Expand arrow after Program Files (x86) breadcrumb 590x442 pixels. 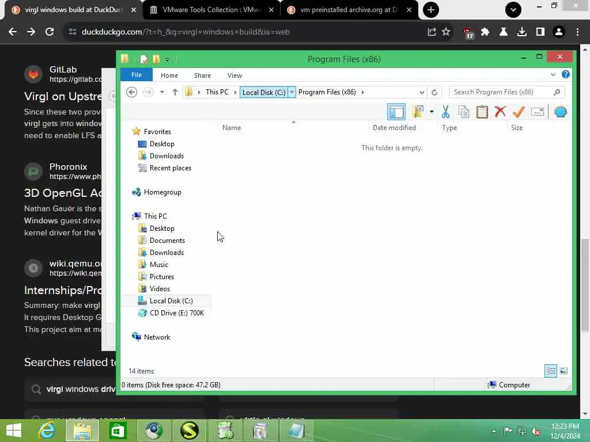(363, 92)
